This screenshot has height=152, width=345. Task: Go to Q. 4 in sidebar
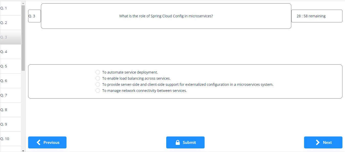click(x=10, y=52)
